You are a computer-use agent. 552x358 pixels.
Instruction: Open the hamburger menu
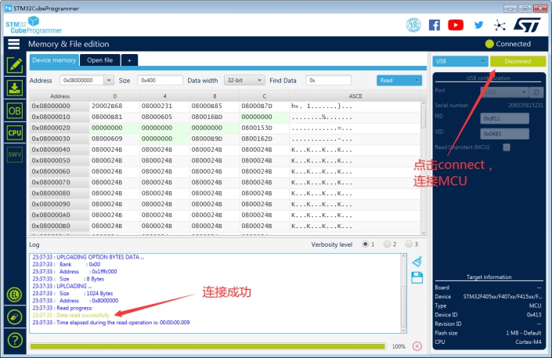tap(14, 44)
